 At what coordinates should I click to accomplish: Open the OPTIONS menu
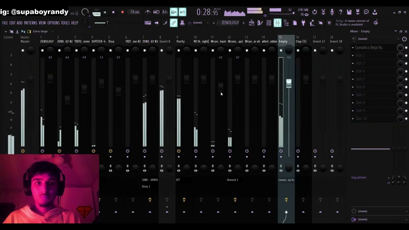click(x=53, y=23)
